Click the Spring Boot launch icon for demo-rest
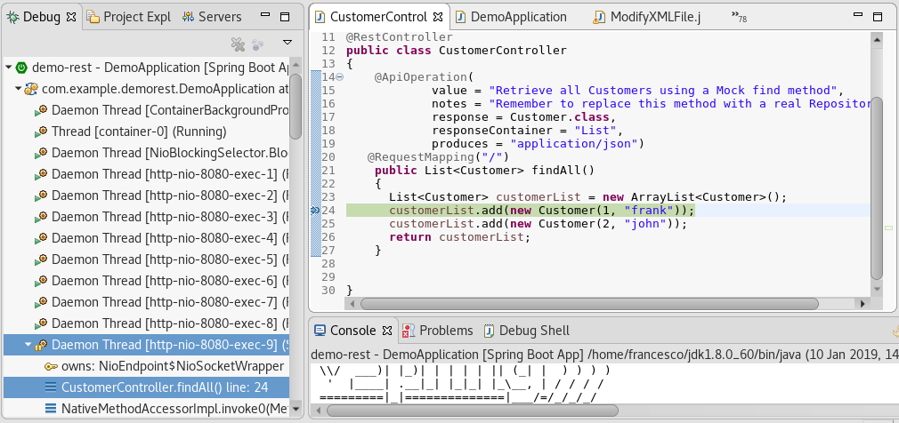The width and height of the screenshot is (899, 423). (x=21, y=68)
